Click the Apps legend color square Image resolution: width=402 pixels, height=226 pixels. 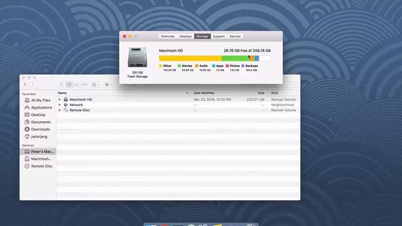(214, 66)
